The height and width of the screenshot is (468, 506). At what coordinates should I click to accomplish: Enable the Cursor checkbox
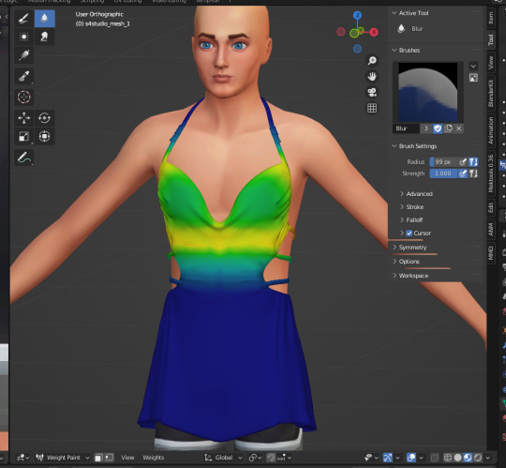tap(409, 234)
